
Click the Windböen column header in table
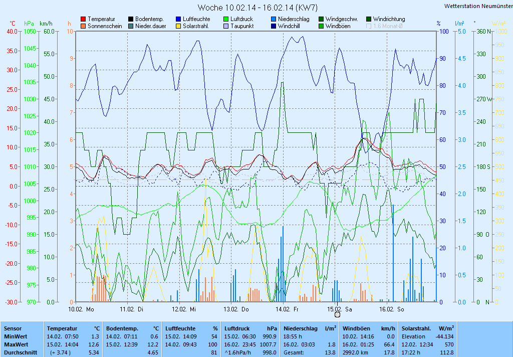(356, 328)
